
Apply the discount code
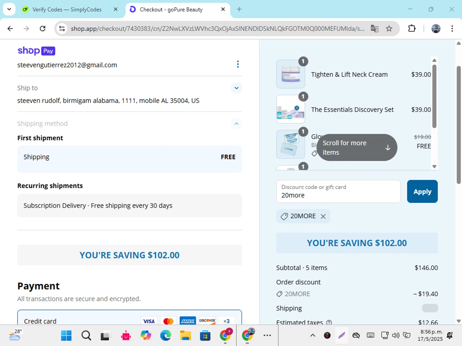coord(422,191)
